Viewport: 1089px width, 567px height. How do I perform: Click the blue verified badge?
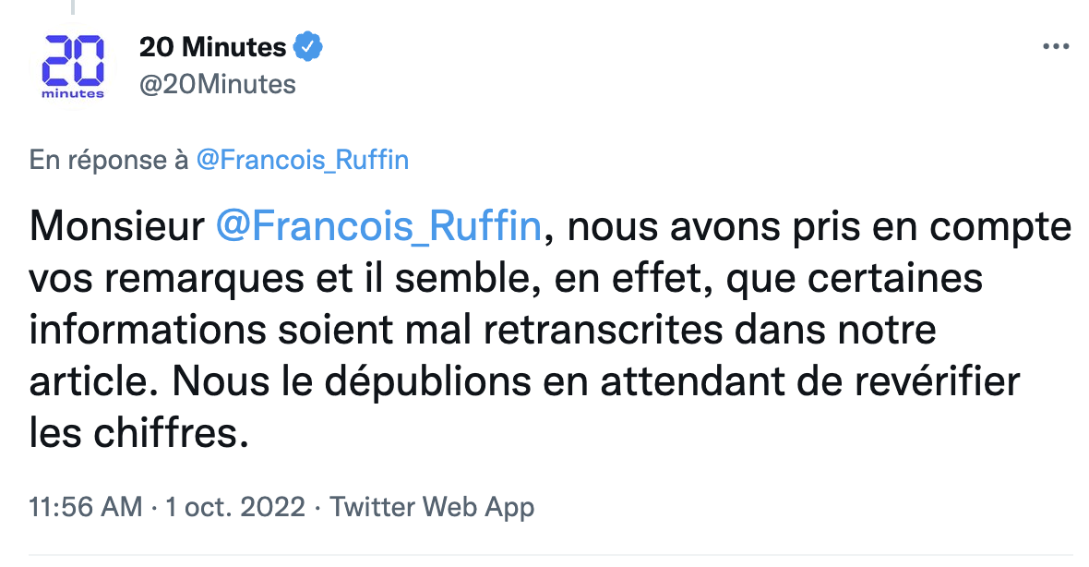[307, 45]
